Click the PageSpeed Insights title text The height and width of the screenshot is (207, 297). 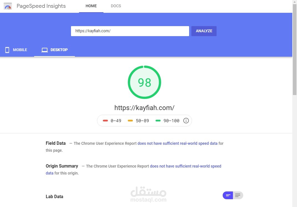[x=41, y=6]
